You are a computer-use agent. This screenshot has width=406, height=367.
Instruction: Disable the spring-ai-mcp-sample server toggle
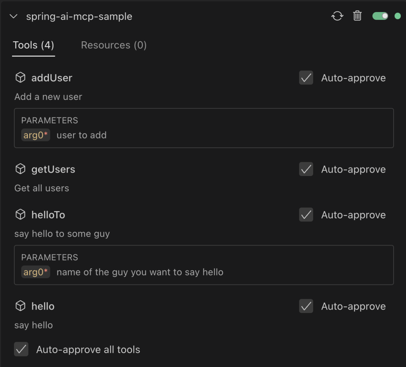point(380,16)
